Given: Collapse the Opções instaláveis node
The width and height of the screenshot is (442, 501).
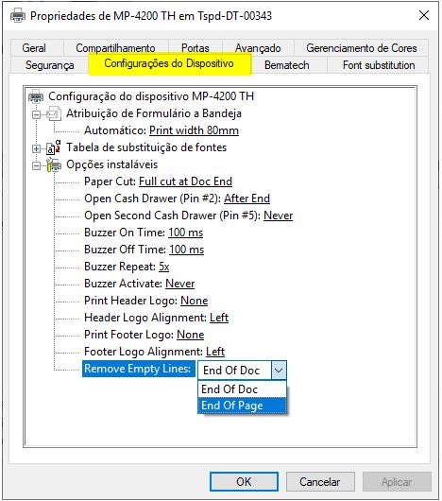Looking at the screenshot, I should pyautogui.click(x=37, y=165).
